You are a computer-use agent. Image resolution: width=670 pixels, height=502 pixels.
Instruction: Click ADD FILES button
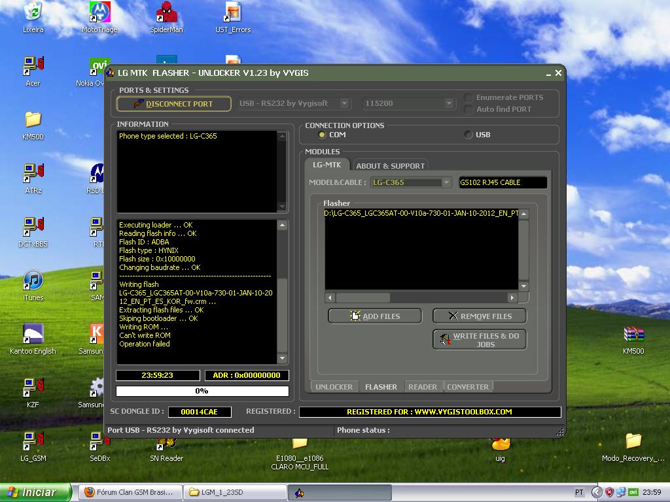pyautogui.click(x=375, y=316)
